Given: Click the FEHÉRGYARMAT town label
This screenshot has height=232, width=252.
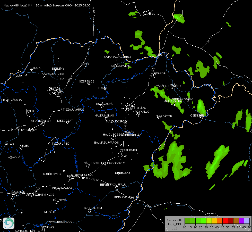Looking at the screenshot, I should tap(183, 99).
